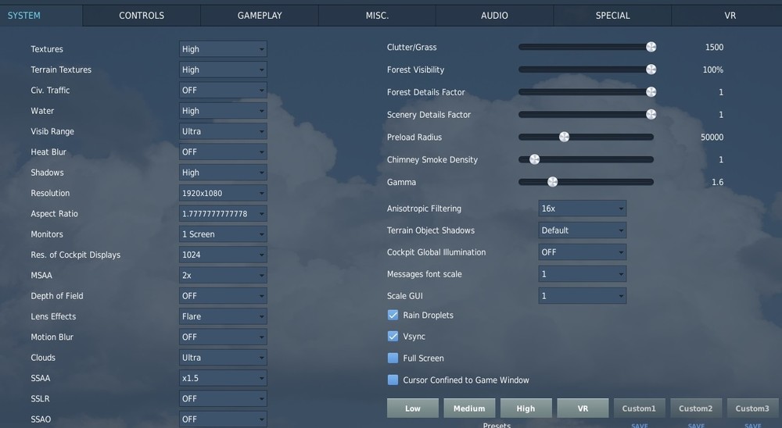Open the Textures dropdown
782x428 pixels.
(x=223, y=49)
